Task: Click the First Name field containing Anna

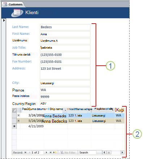Action: 65,34
